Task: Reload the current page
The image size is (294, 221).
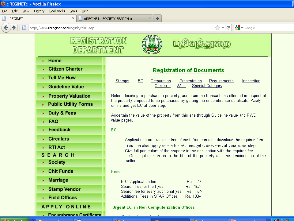Action: click(228, 28)
